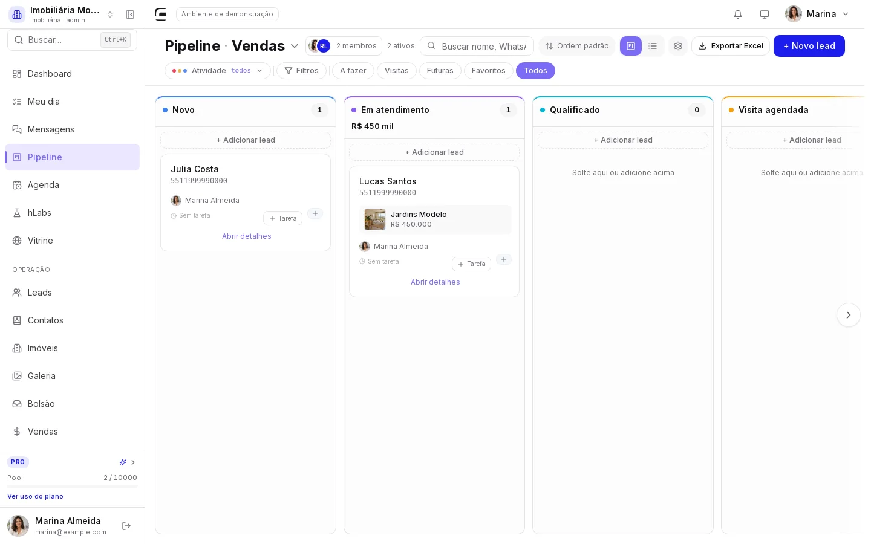
Task: Go to Meu dia
Action: pos(73,102)
